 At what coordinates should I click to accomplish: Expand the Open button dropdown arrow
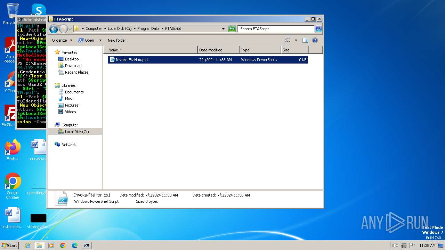point(100,40)
